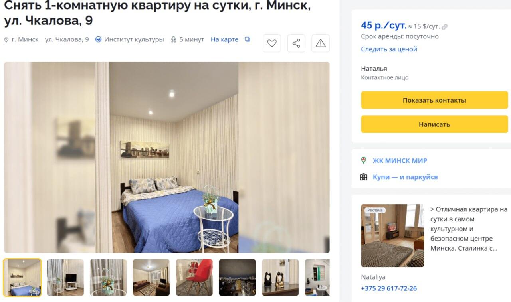Click the building icon for Купи — и паркуйся
The width and height of the screenshot is (511, 302).
[364, 177]
